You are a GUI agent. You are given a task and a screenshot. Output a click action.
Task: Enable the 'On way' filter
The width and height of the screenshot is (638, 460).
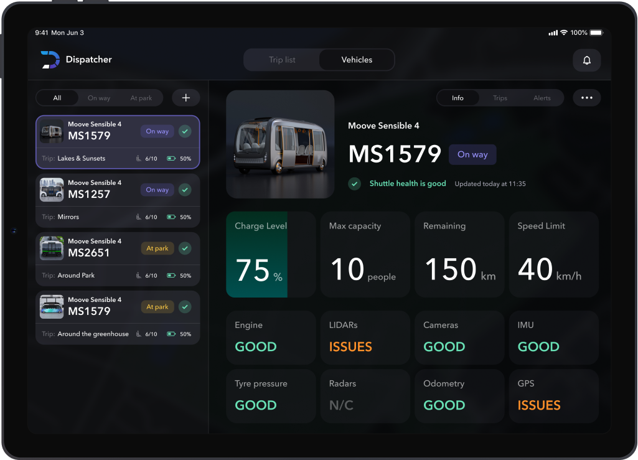point(99,98)
